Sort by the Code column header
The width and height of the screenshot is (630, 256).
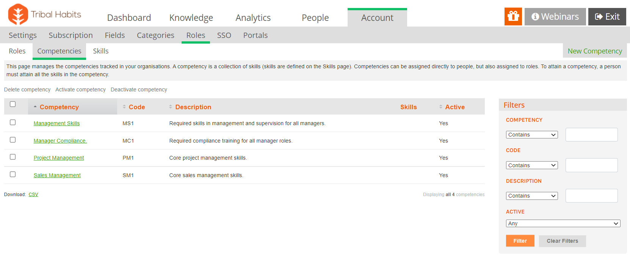(x=136, y=107)
